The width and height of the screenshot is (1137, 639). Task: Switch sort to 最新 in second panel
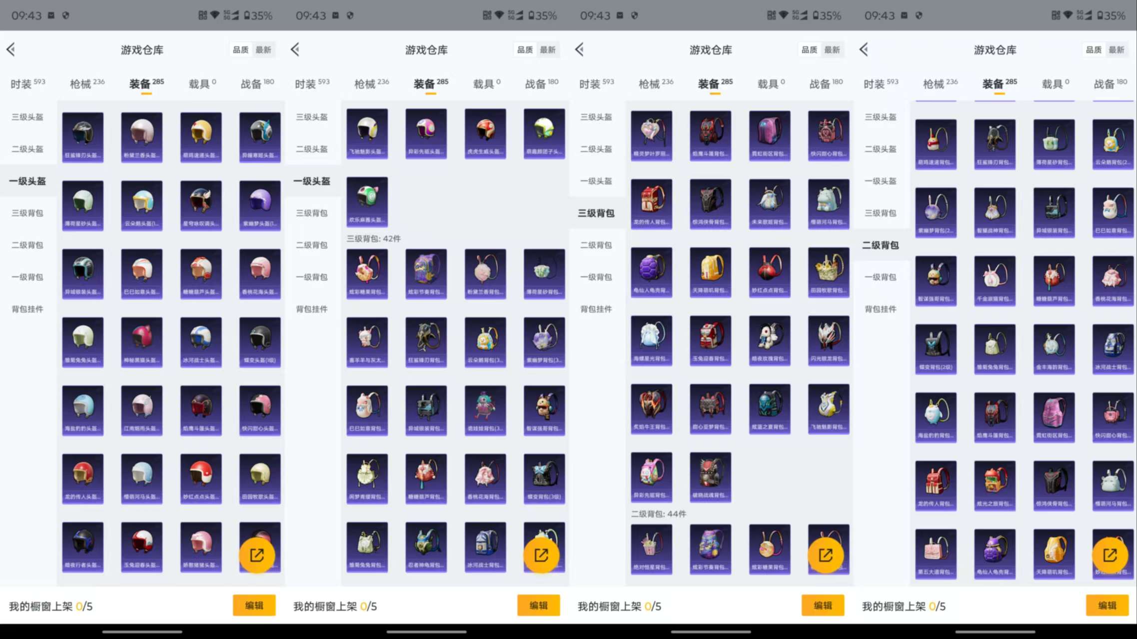tap(549, 49)
